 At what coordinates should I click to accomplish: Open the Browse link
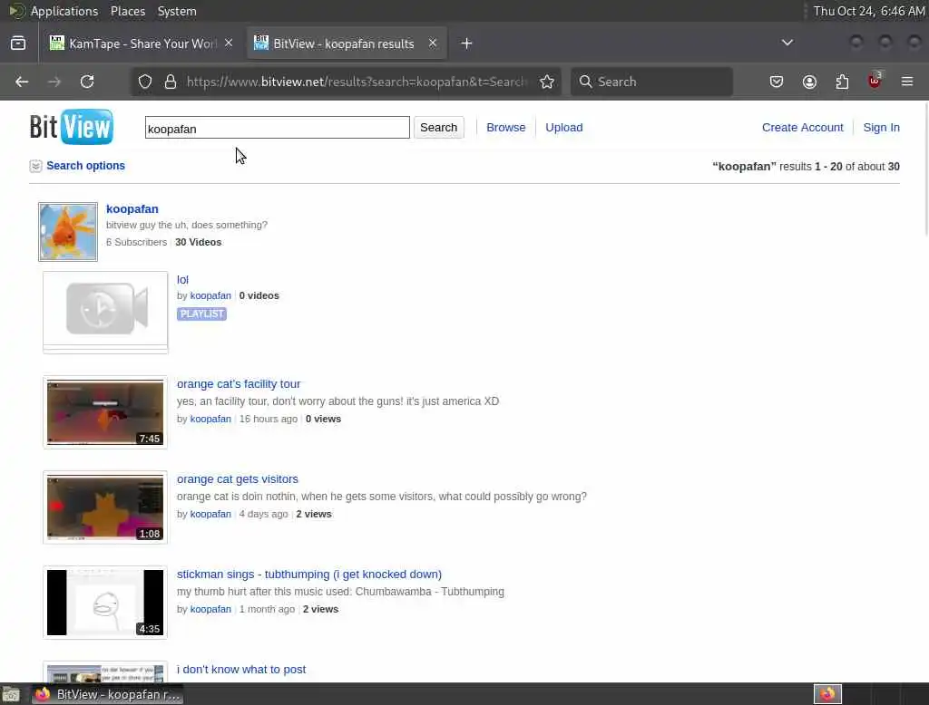tap(506, 127)
